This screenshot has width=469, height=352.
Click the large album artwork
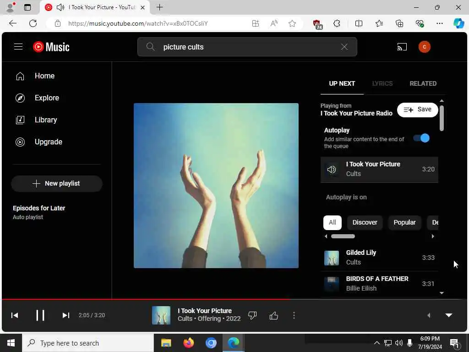click(x=216, y=186)
